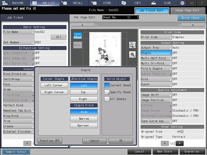Select Left 2-position staple
This screenshot has height=155, width=207.
click(84, 85)
